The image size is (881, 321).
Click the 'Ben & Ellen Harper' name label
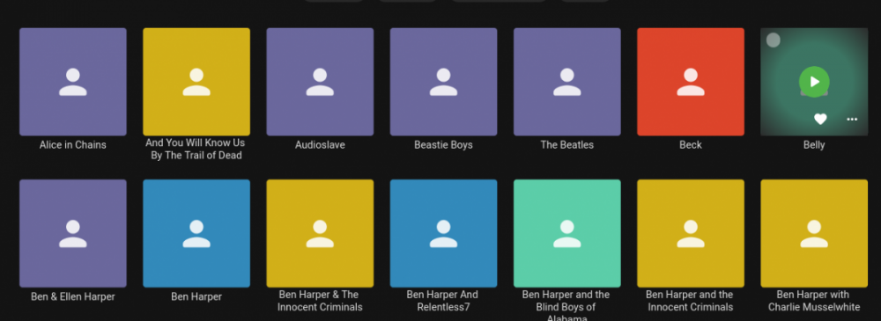pos(73,296)
